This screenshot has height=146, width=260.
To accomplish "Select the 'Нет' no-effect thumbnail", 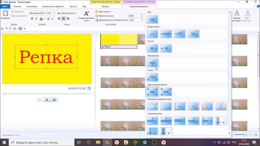I will point(152,19).
